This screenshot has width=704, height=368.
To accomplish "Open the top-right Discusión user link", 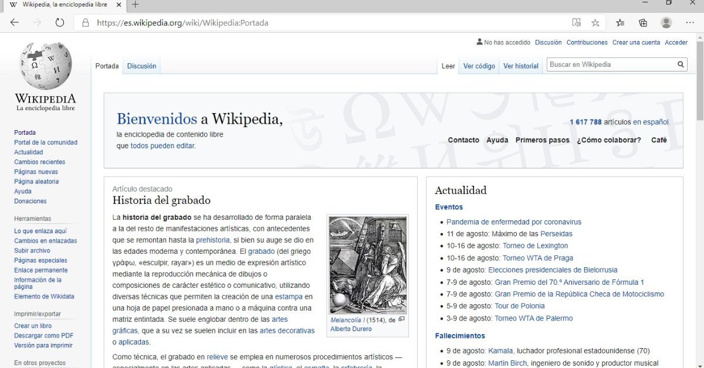I will click(x=548, y=42).
